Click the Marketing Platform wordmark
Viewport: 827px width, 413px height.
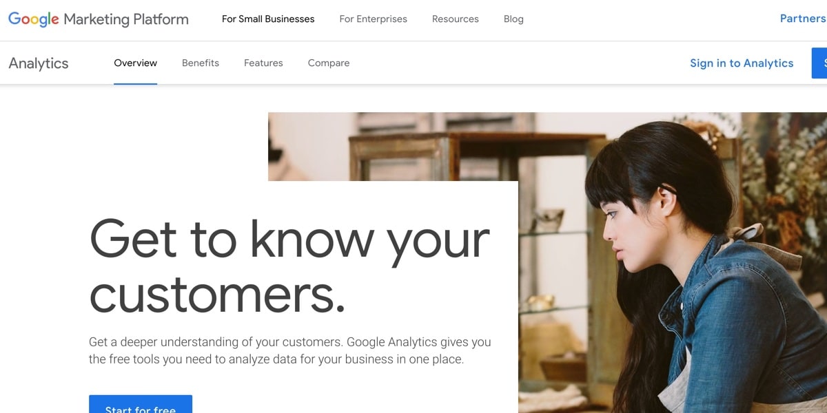pos(126,19)
